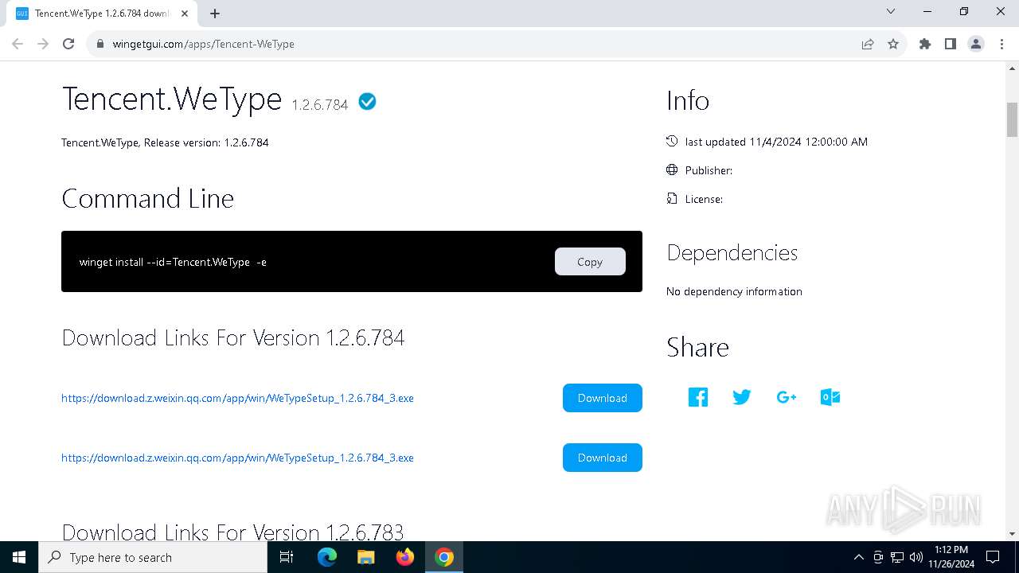The width and height of the screenshot is (1019, 573).
Task: Download second 1.2.6.784 installer
Action: [x=603, y=458]
